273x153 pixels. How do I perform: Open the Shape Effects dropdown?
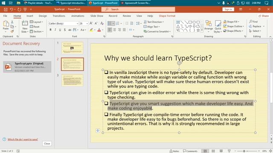click(233, 31)
